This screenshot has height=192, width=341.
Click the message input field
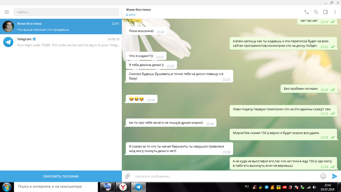click(x=225, y=176)
